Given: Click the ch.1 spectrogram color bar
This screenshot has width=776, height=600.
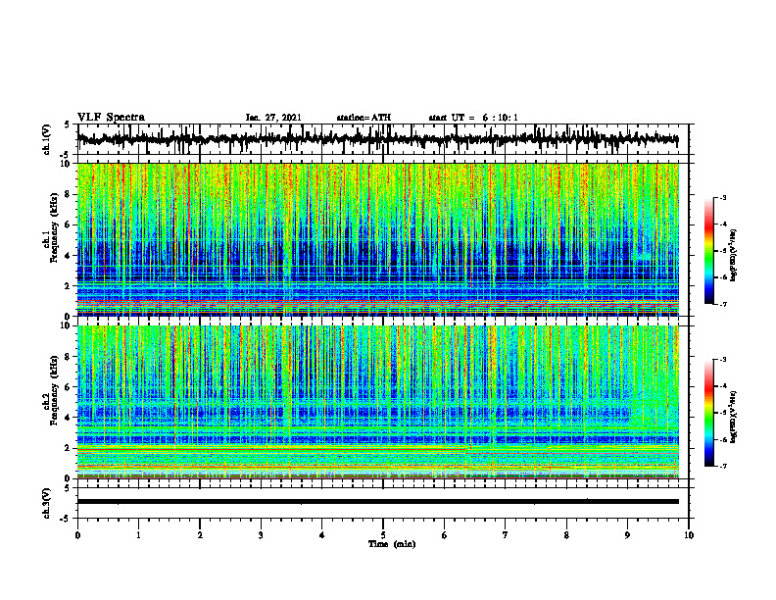Looking at the screenshot, I should (709, 251).
